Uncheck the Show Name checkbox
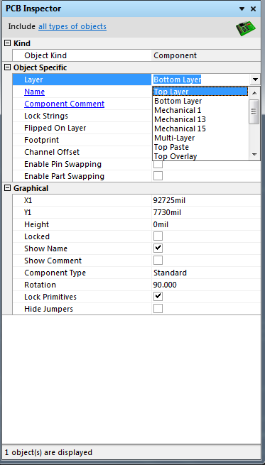This screenshot has width=265, height=465. pyautogui.click(x=158, y=248)
